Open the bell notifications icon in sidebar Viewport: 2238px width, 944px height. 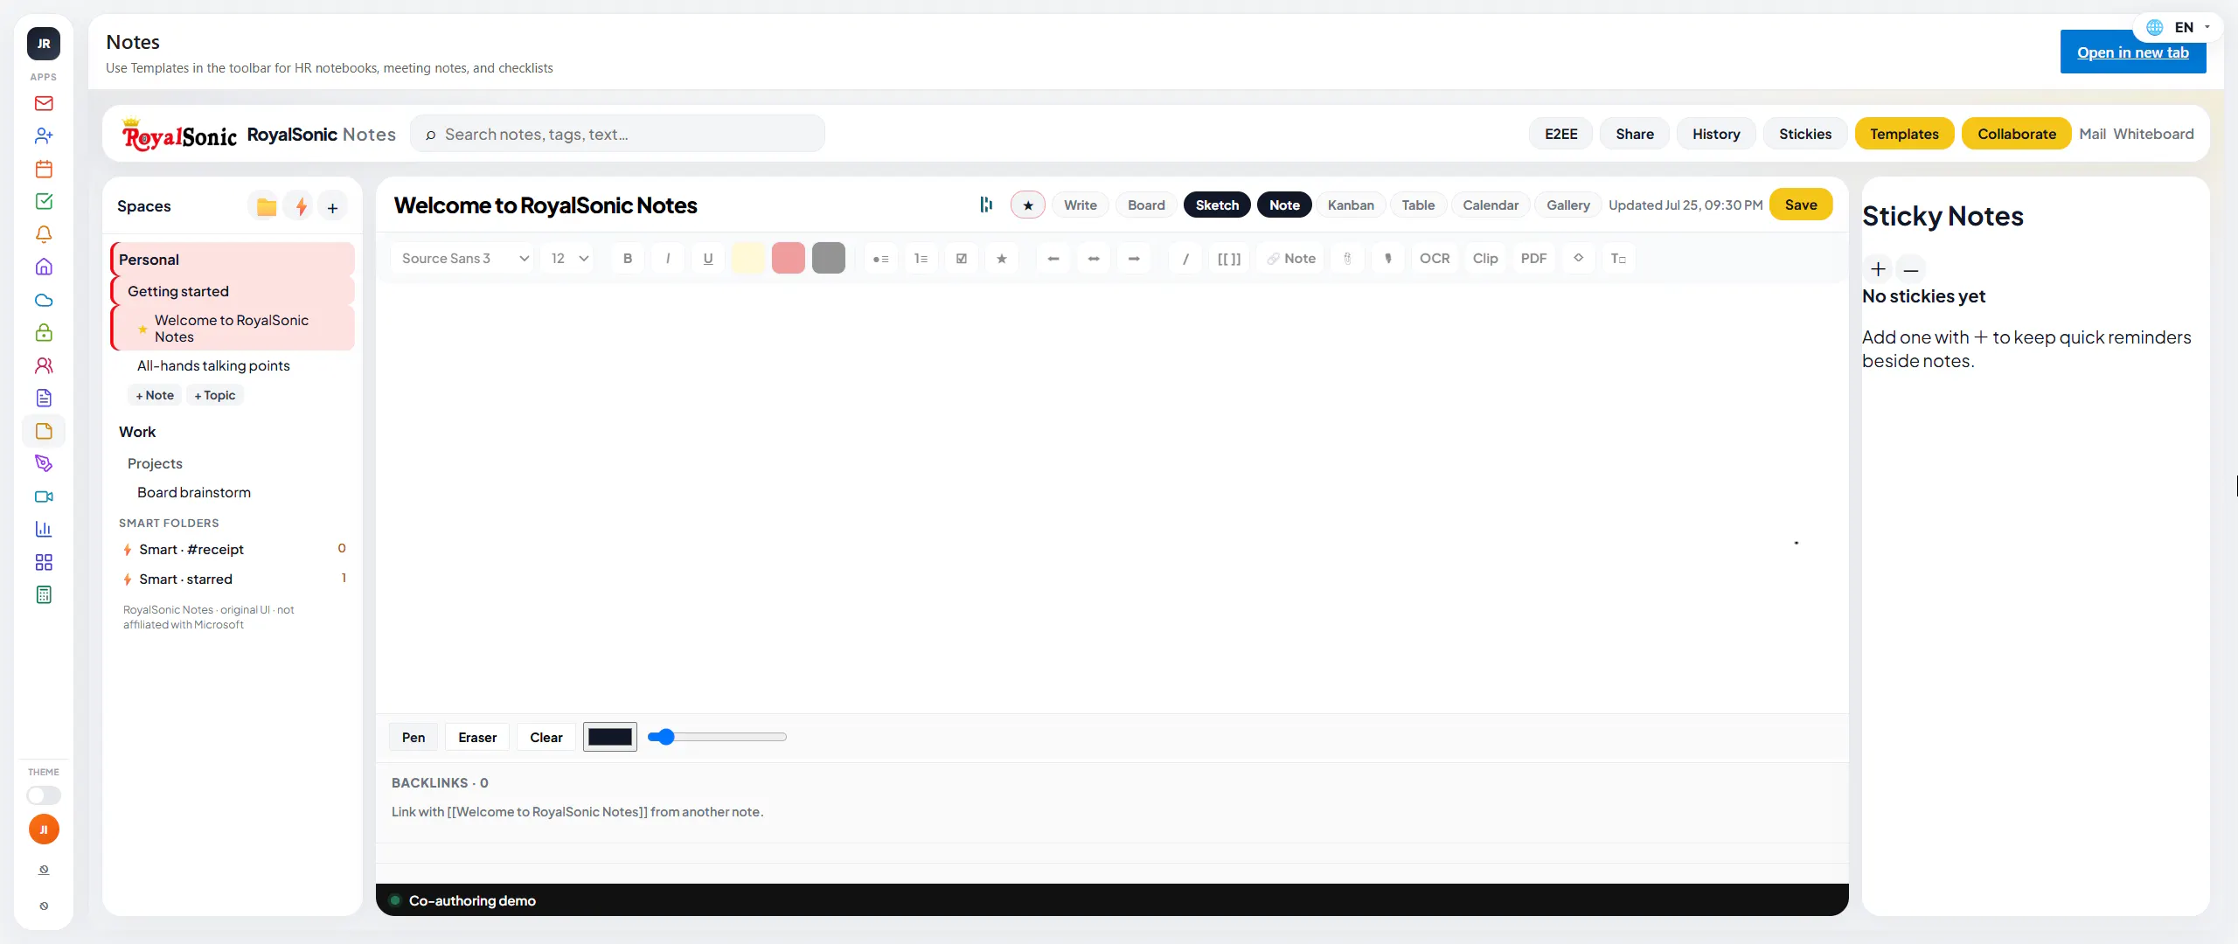[44, 234]
